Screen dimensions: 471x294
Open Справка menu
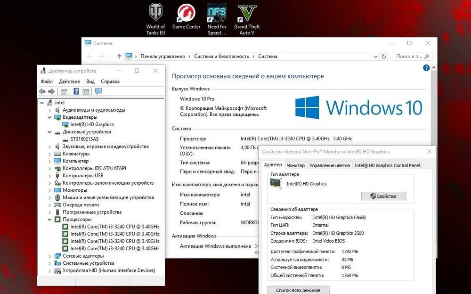click(x=110, y=82)
